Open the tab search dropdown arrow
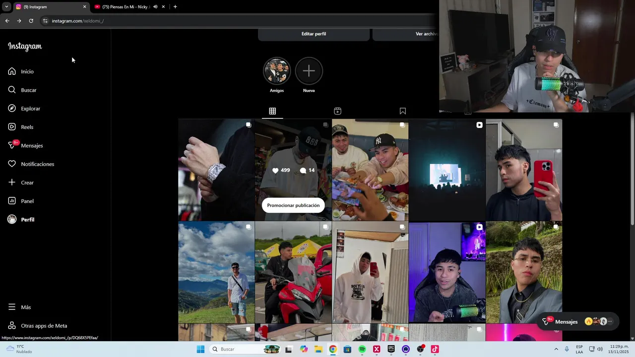The height and width of the screenshot is (357, 635). point(6,7)
